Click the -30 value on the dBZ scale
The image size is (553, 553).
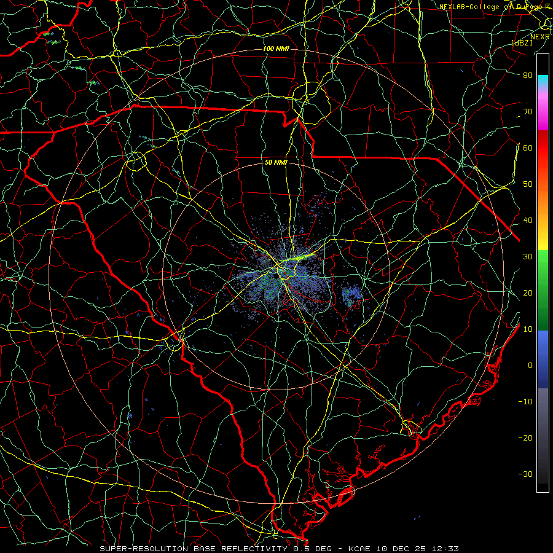[x=525, y=474]
